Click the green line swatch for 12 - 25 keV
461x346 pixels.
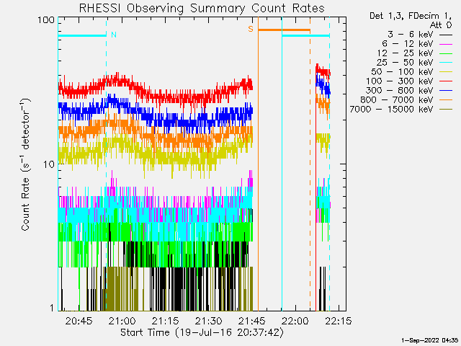tap(446, 53)
